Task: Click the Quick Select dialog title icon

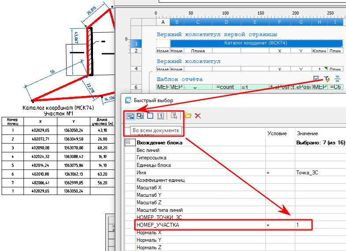Action: [128, 100]
